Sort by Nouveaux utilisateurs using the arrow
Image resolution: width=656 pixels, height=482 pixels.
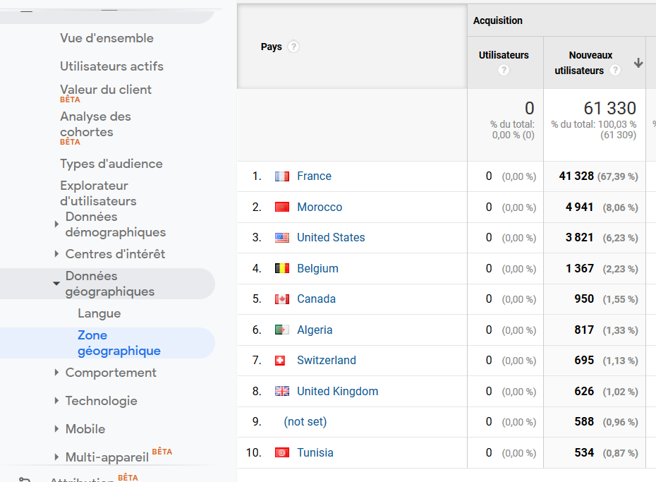point(638,63)
